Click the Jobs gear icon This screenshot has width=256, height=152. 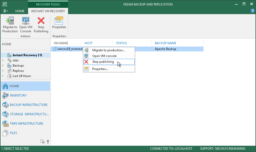(x=9, y=60)
